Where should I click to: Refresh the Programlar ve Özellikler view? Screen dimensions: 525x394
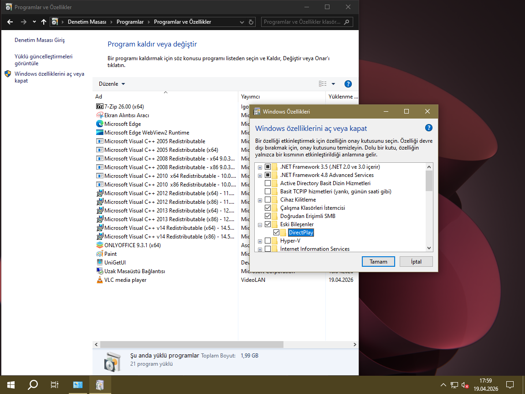(x=251, y=22)
